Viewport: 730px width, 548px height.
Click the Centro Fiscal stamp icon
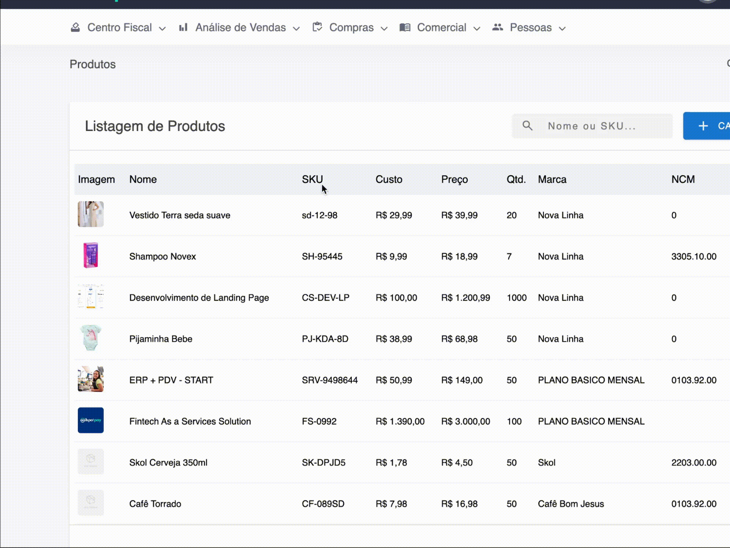tap(75, 27)
